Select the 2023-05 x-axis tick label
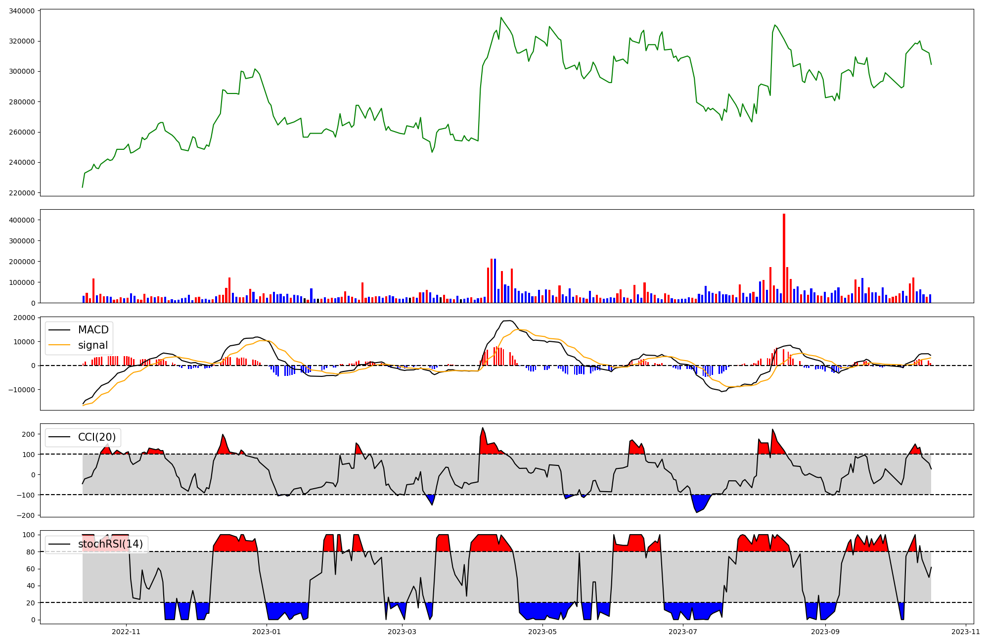Image resolution: width=989 pixels, height=643 pixels. point(542,632)
